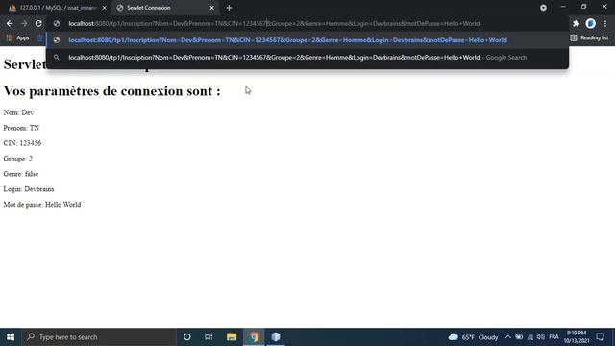Screen dimensions: 615x346
Task: Switch the FRA input language
Action: coord(553,337)
